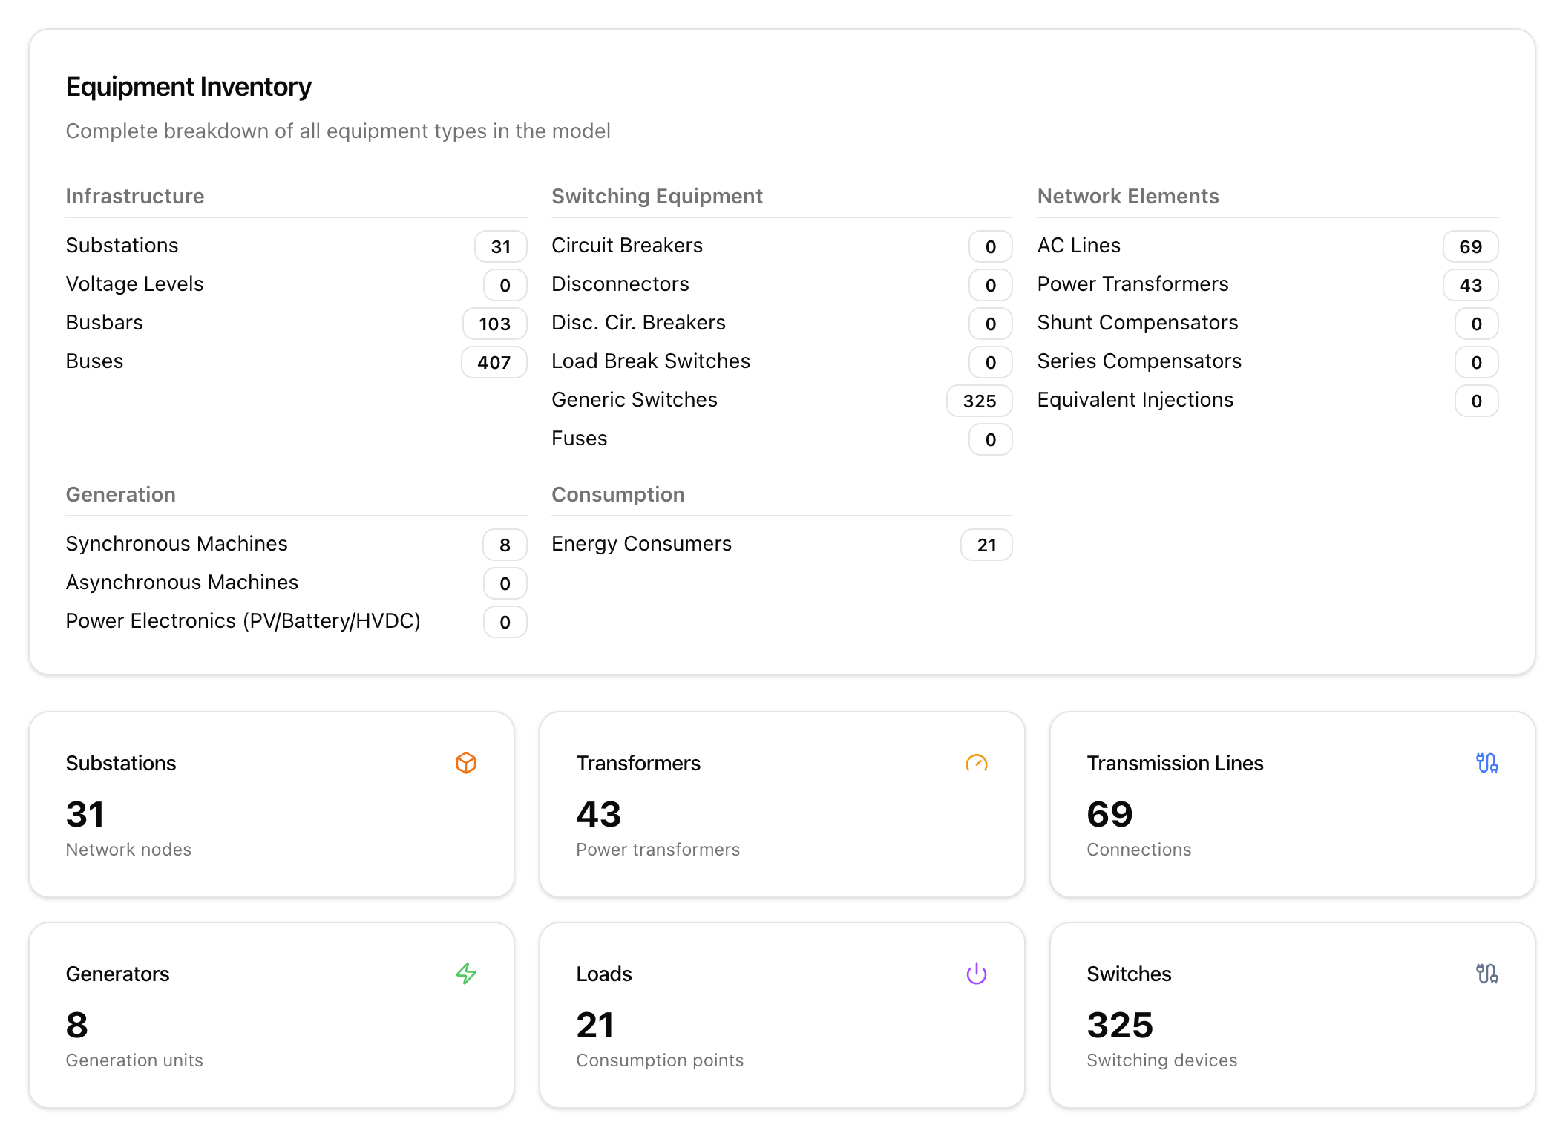
Task: Click the Buses count badge 407
Action: click(x=494, y=362)
